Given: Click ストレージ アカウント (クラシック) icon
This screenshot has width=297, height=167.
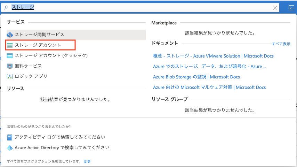Looking at the screenshot, I should tap(10, 56).
